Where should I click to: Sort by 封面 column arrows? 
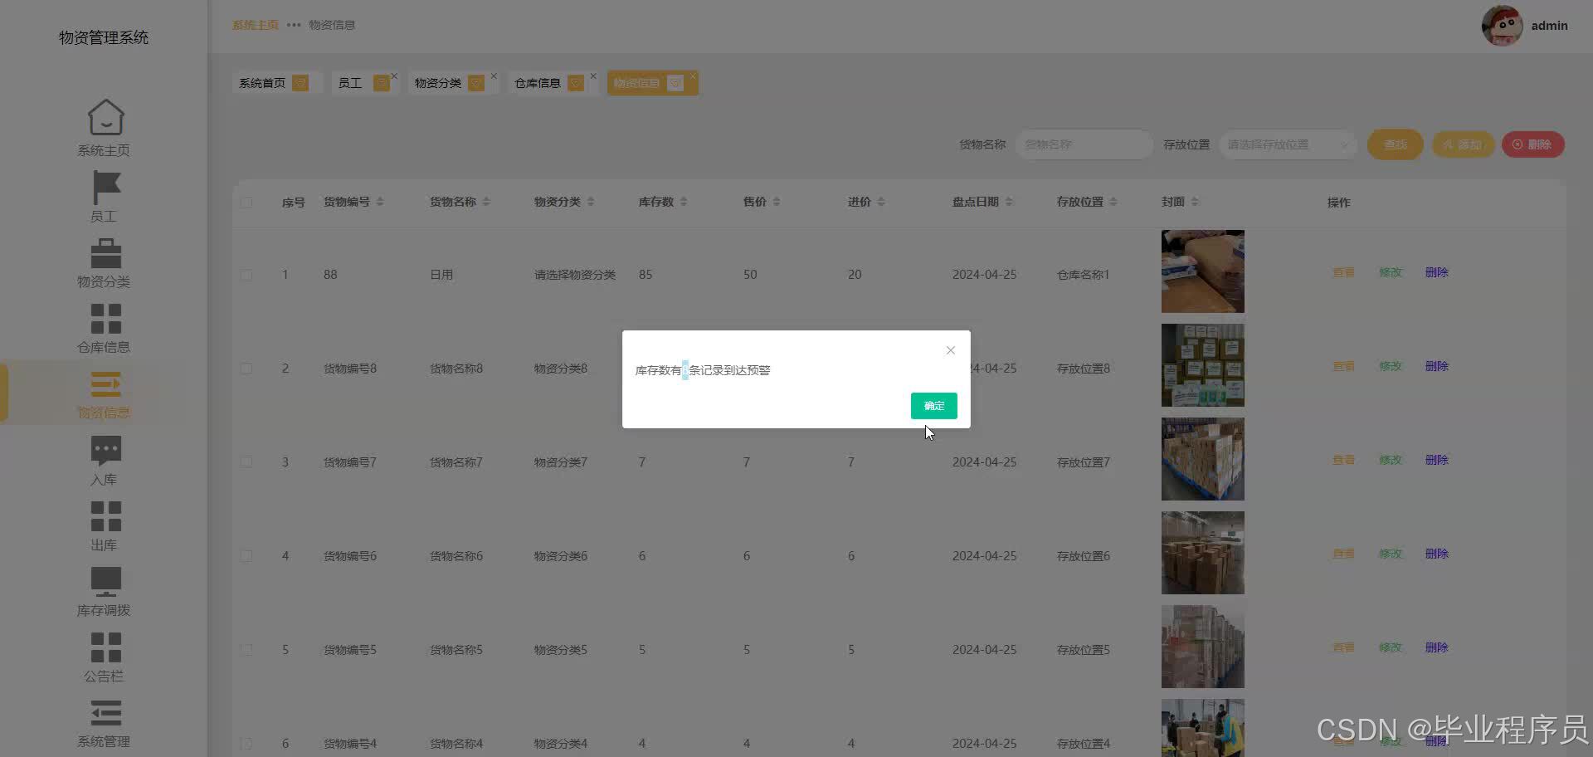coord(1195,202)
